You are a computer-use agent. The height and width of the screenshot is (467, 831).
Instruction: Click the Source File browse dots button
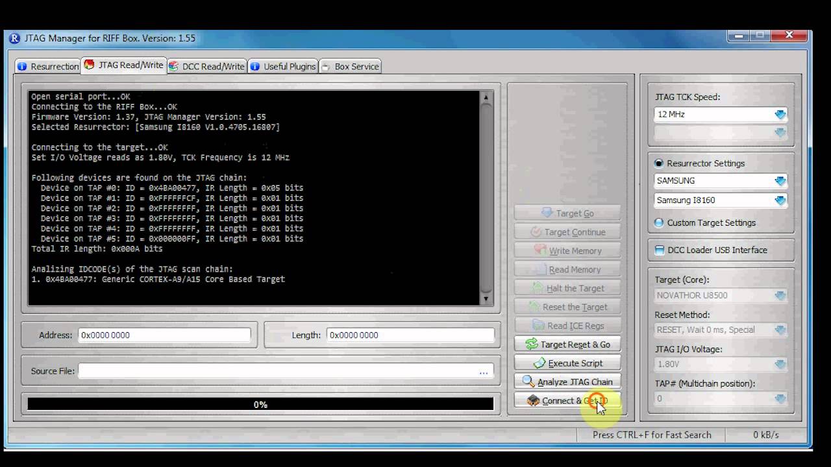pos(484,372)
